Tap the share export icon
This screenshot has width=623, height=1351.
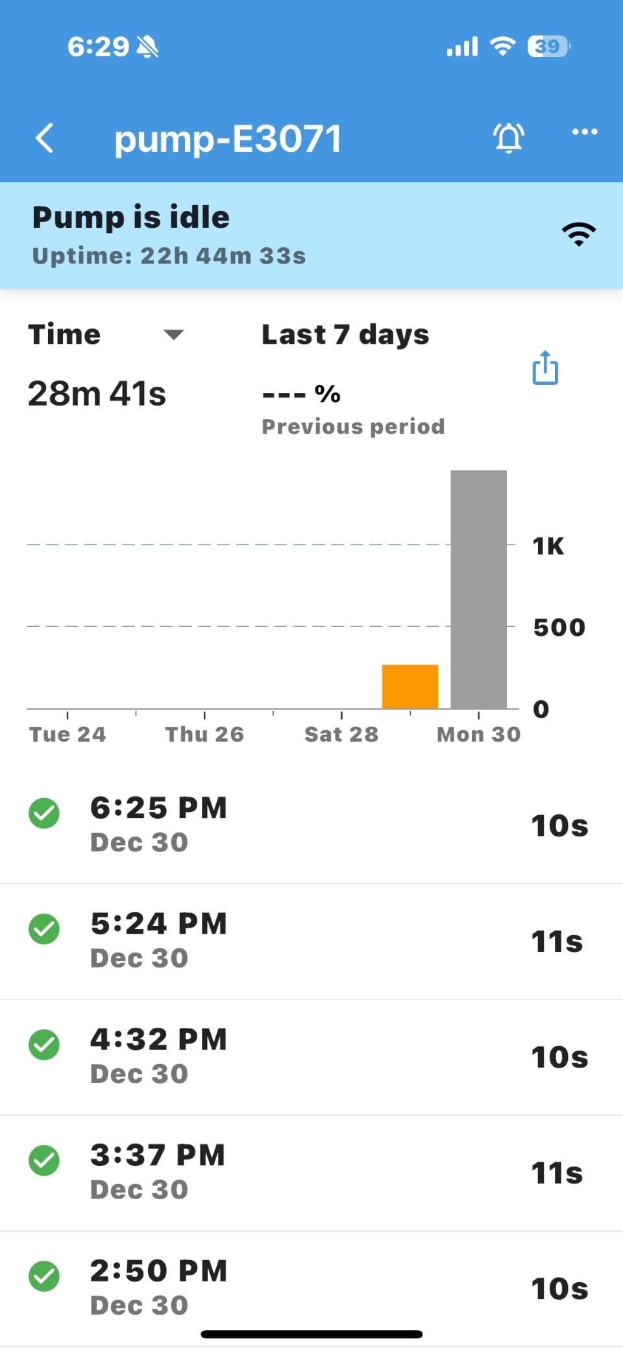pyautogui.click(x=545, y=368)
